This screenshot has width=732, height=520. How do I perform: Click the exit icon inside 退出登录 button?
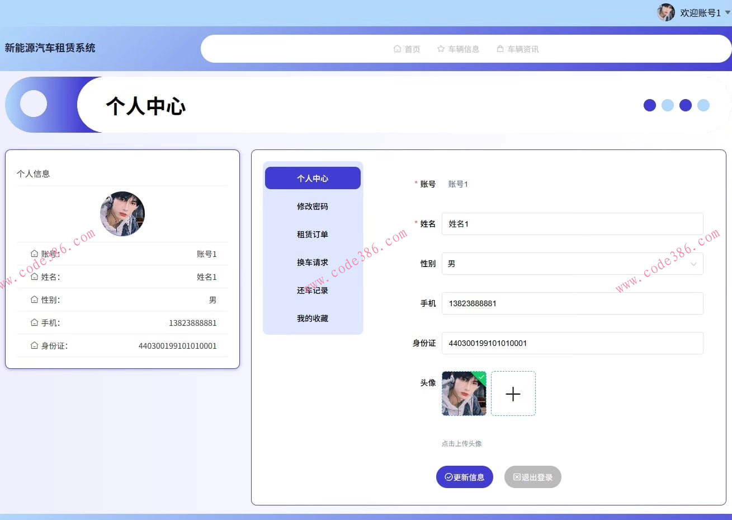coord(517,476)
